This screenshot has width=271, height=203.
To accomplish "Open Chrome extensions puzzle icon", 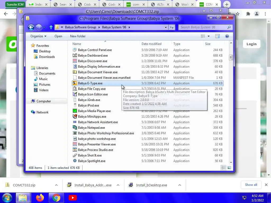I will point(248,14).
